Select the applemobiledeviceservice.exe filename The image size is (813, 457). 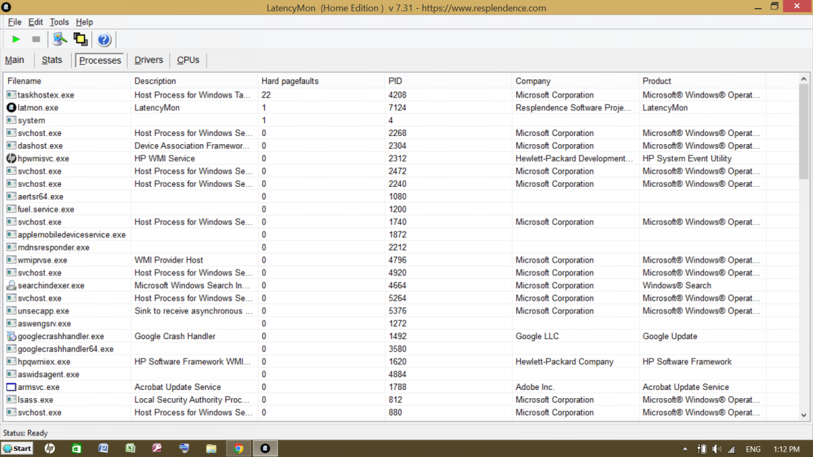pyautogui.click(x=72, y=235)
